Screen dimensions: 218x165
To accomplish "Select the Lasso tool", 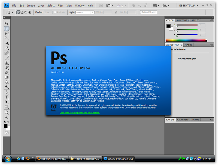I will pos(7,33).
